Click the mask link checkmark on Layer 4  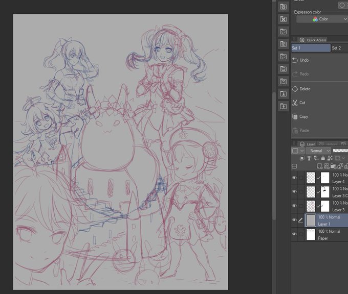pyautogui.click(x=318, y=178)
